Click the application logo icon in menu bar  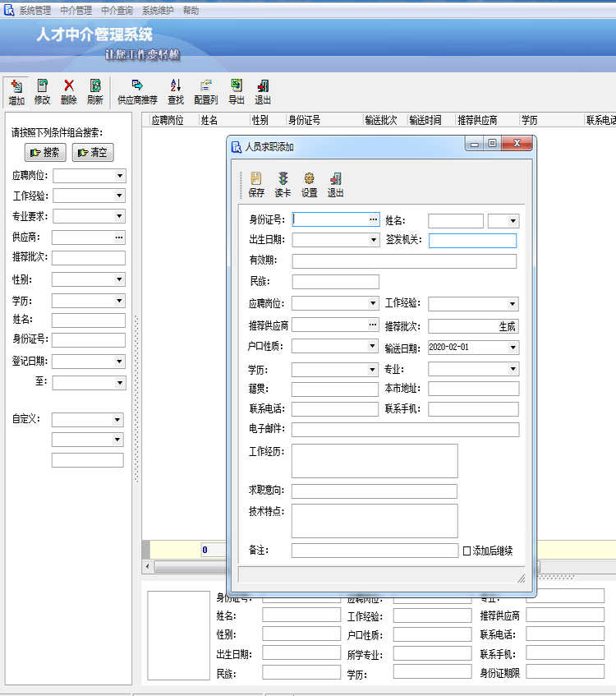point(9,10)
